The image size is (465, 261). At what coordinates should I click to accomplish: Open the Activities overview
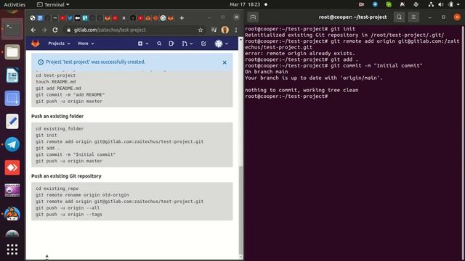(x=15, y=4)
